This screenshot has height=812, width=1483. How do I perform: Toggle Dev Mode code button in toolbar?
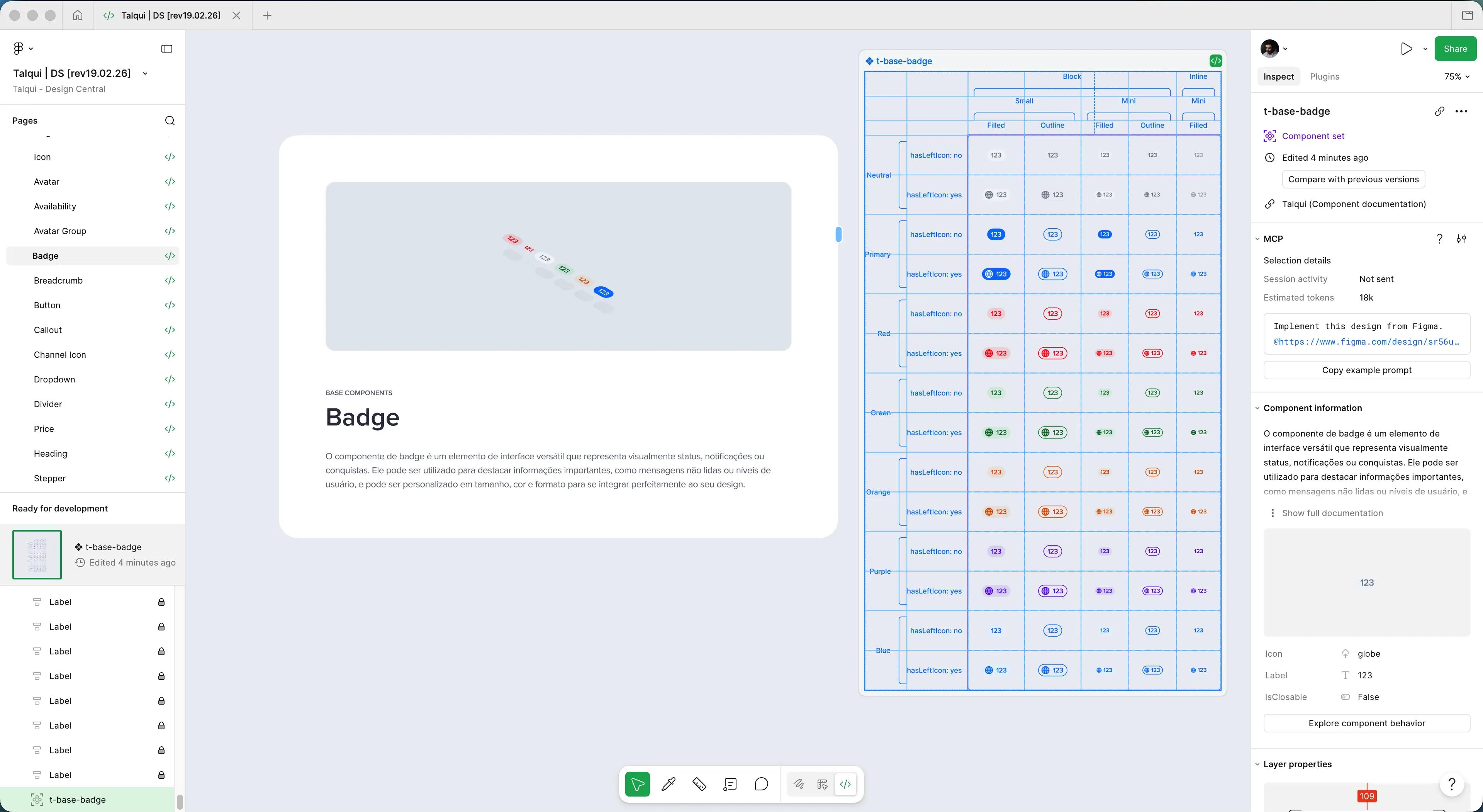(x=845, y=784)
